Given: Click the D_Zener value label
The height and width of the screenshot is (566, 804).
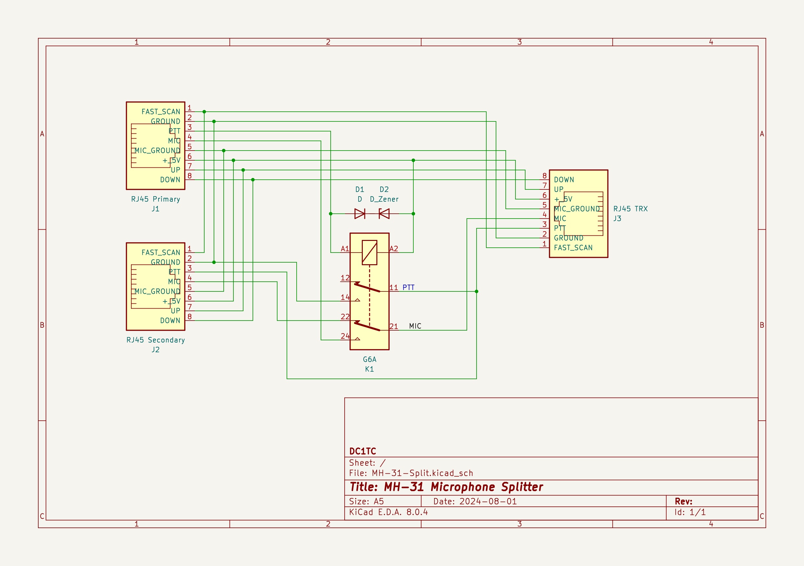Looking at the screenshot, I should 384,199.
